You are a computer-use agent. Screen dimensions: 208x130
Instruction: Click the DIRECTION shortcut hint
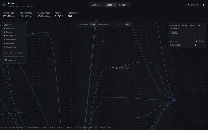point(87,127)
